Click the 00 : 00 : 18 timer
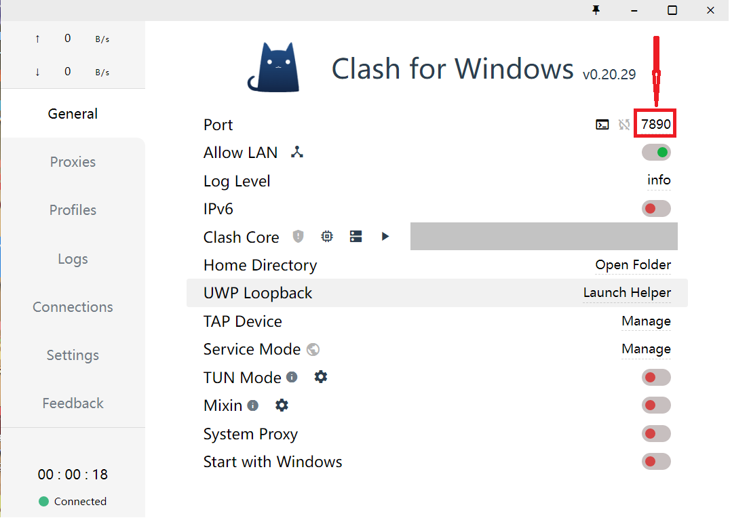This screenshot has height=518, width=730. [x=73, y=474]
